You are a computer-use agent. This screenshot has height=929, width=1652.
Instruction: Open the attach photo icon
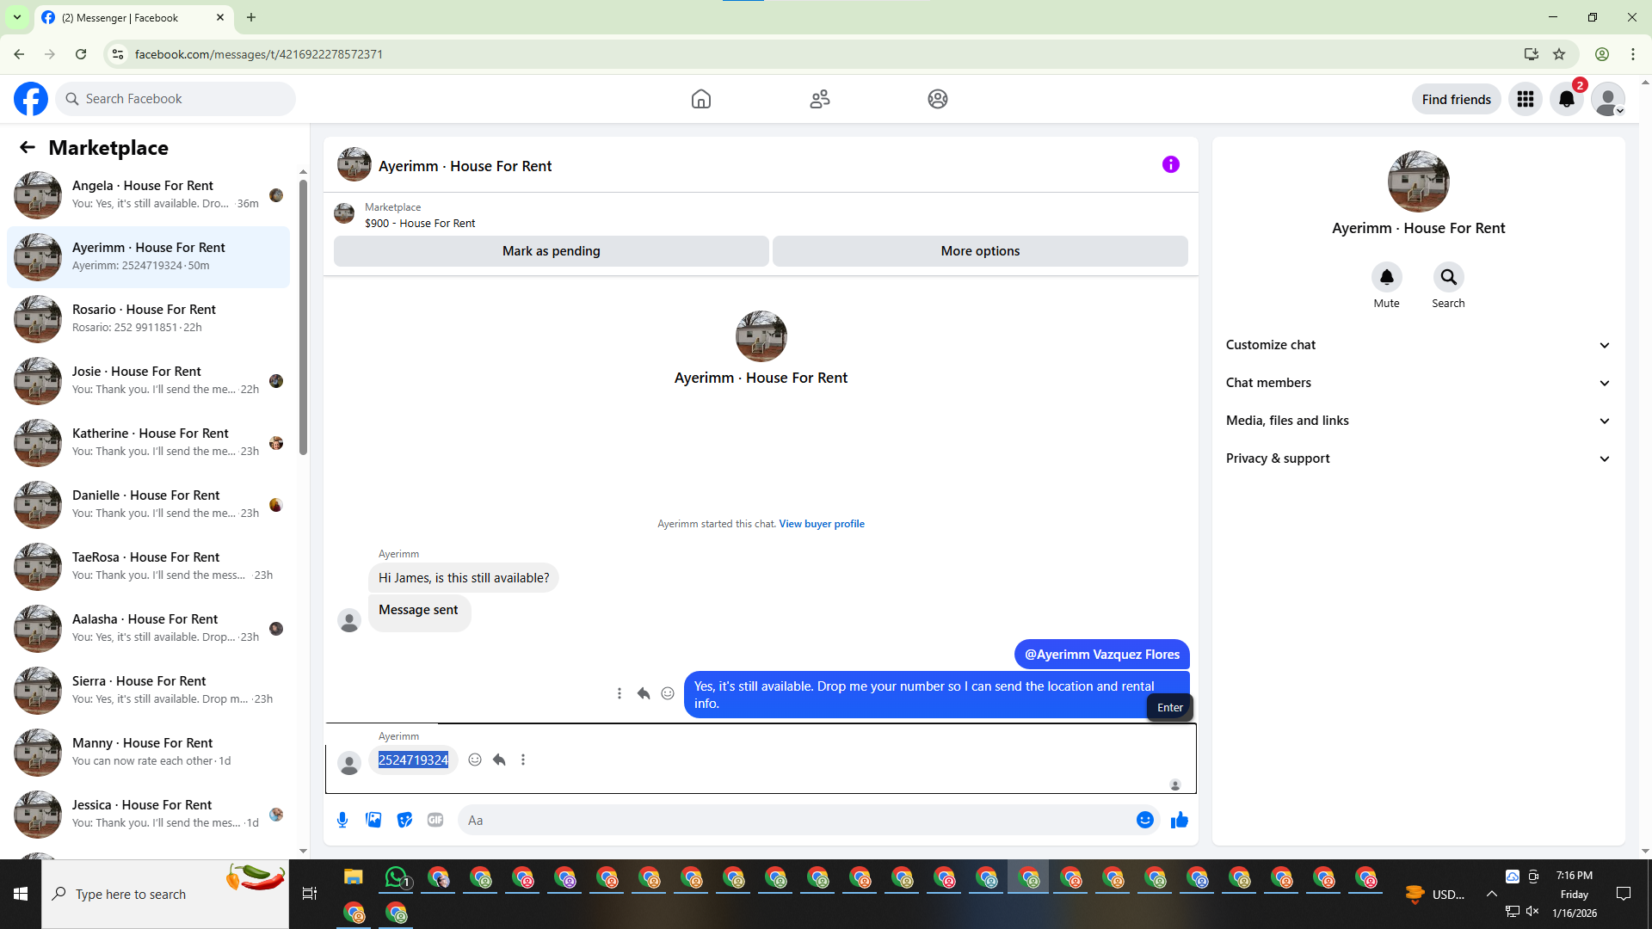pyautogui.click(x=373, y=820)
